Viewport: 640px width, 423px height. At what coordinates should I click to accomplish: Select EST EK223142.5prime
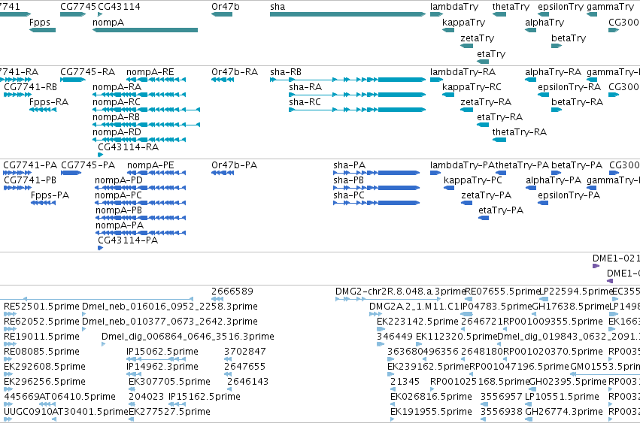coord(417,322)
